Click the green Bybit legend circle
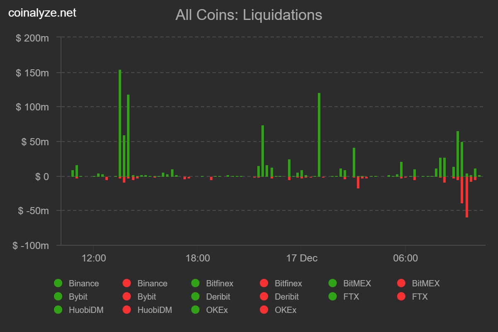 (x=58, y=297)
